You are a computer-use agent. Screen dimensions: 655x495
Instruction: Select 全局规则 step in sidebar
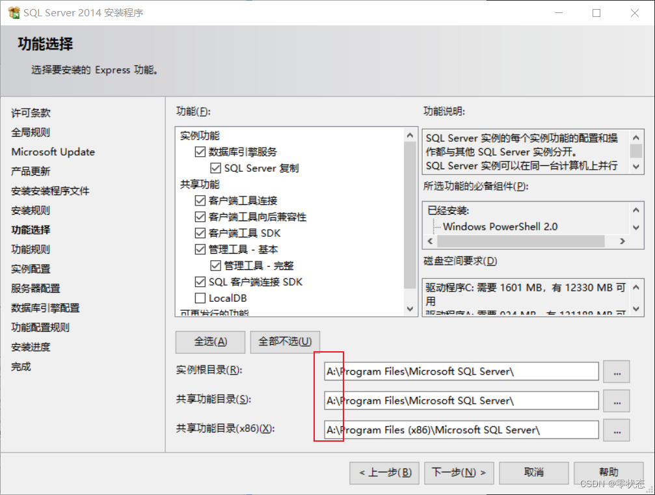pyautogui.click(x=31, y=133)
